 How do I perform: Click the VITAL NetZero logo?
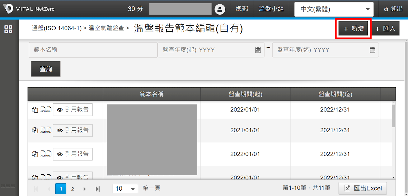click(x=29, y=9)
